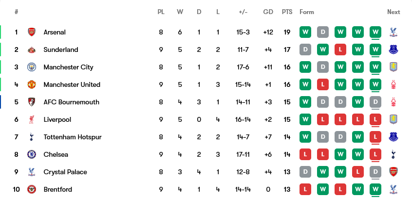Open Crystal Palace's next opponent Arsenal crest
Image resolution: width=412 pixels, height=198 pixels.
click(393, 172)
